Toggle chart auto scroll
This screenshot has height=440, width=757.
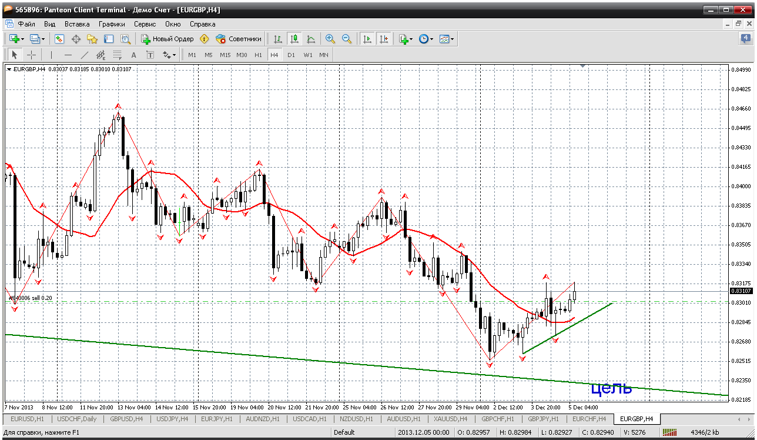[367, 39]
